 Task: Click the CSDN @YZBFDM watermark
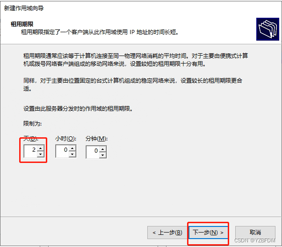[255, 240]
